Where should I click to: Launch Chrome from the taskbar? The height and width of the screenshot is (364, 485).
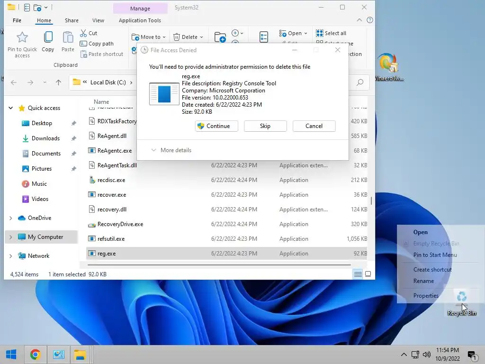(35, 355)
